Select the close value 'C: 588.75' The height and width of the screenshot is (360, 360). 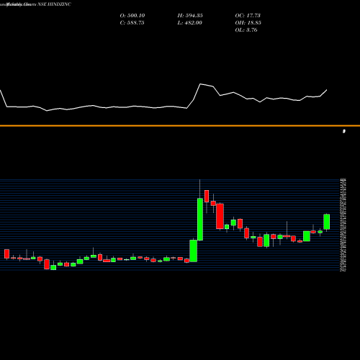tap(132, 23)
